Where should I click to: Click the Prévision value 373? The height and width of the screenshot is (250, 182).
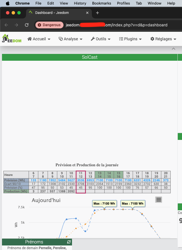(166, 180)
